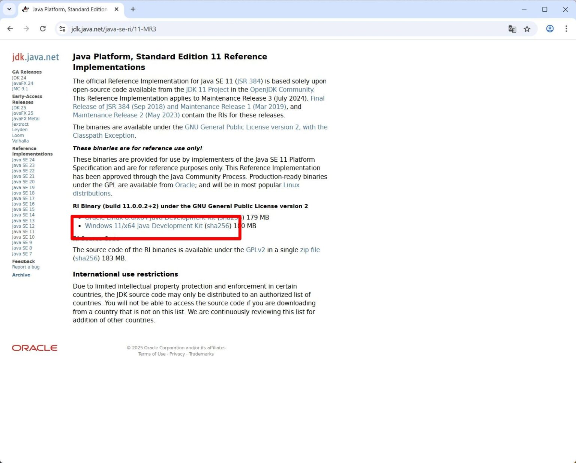576x463 pixels.
Task: Expand the tab search dropdown
Action: click(9, 9)
